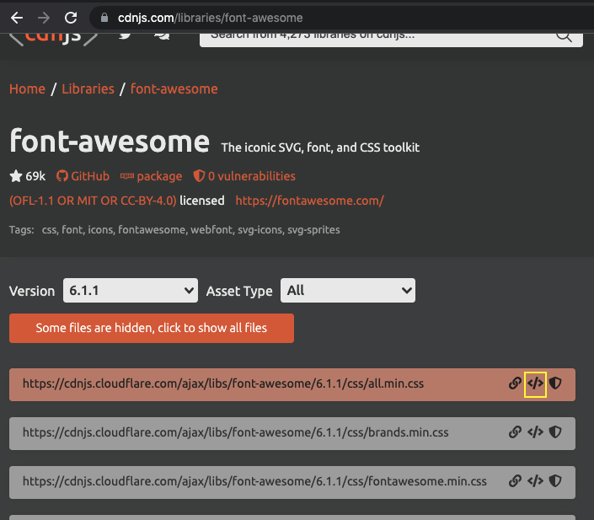This screenshot has width=594, height=520.
Task: Visit https://fontawesome.com/ homepage link
Action: click(310, 201)
